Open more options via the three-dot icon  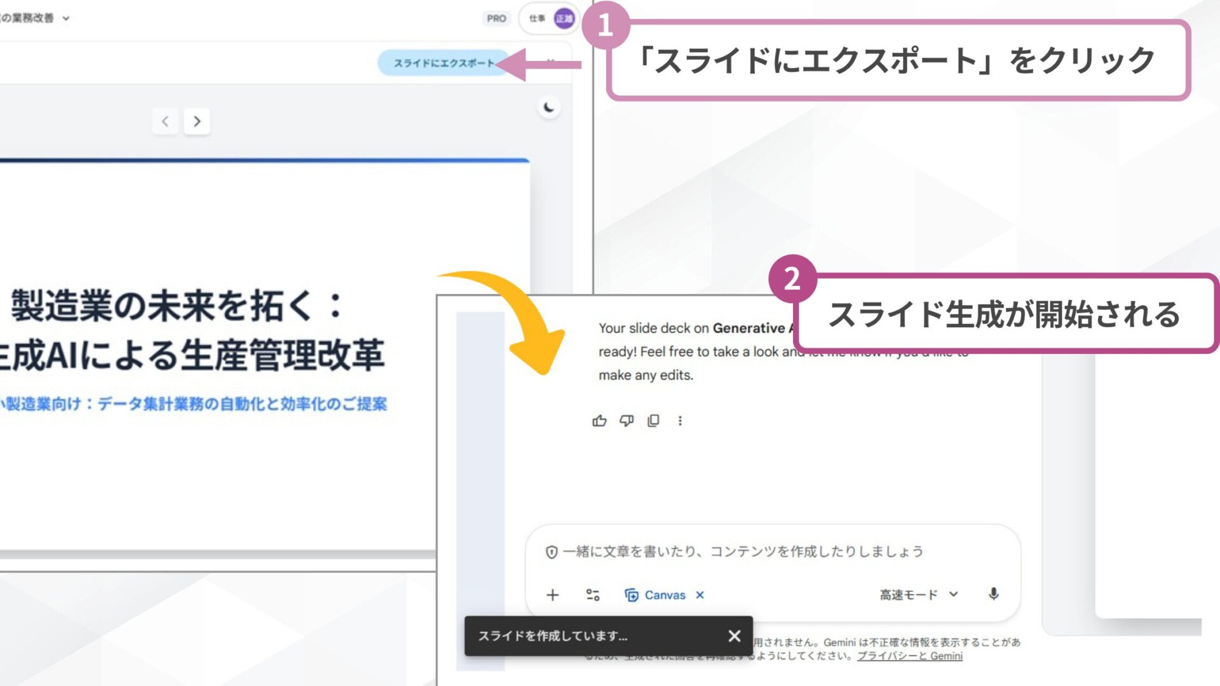[681, 420]
